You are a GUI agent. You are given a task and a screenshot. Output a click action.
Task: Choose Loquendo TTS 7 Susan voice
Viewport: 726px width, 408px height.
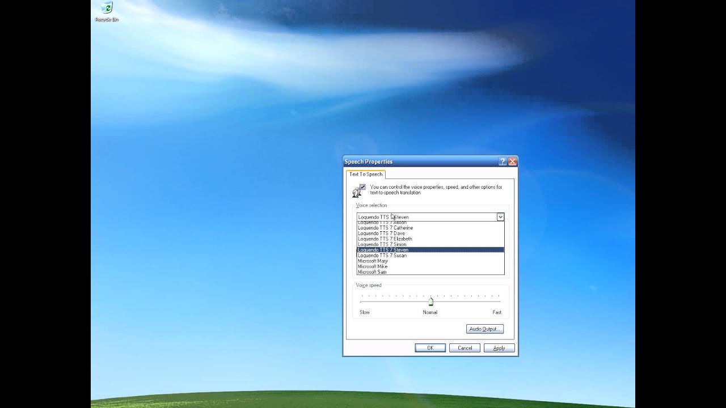[x=430, y=256]
